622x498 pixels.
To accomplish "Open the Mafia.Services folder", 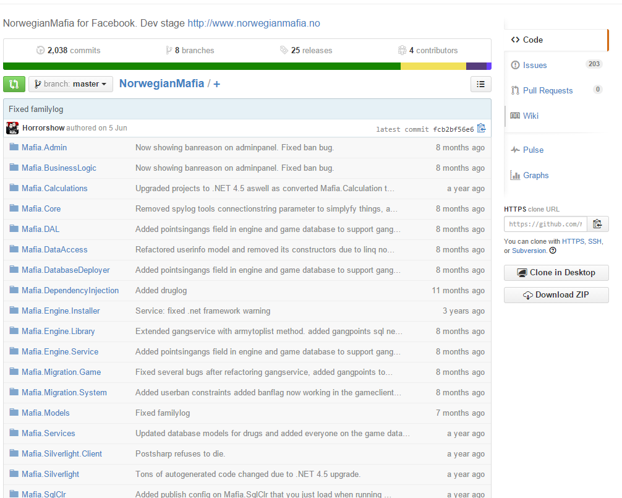I will [x=48, y=434].
